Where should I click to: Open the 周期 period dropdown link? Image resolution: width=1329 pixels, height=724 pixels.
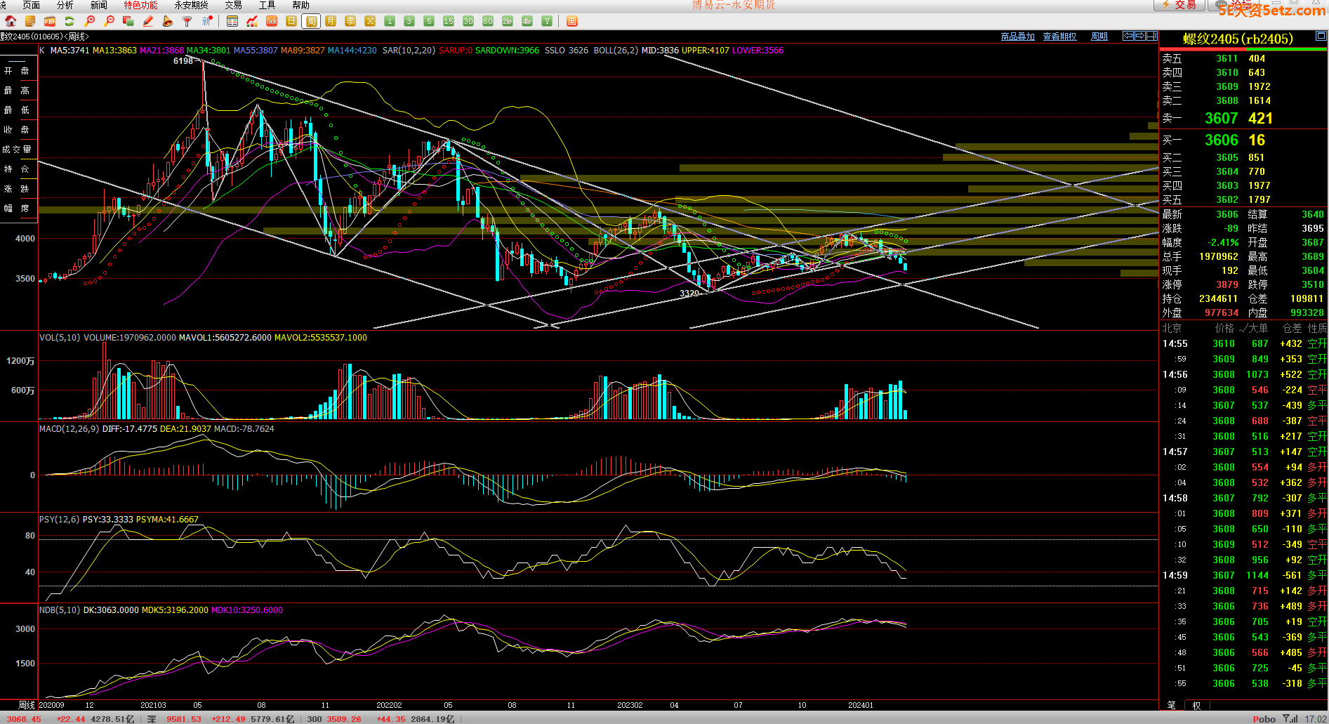click(x=1099, y=37)
